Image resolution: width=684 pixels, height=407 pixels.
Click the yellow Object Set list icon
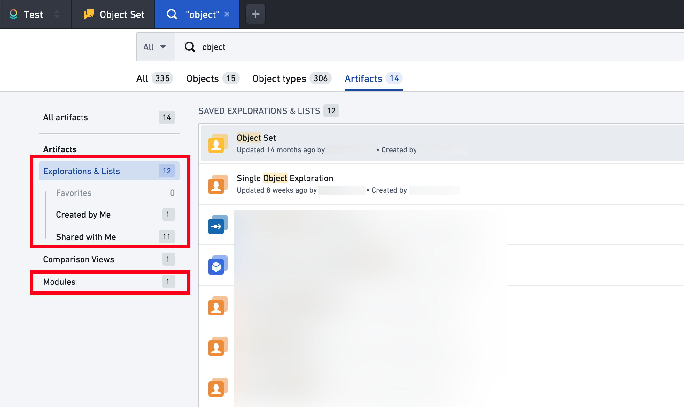pos(218,143)
